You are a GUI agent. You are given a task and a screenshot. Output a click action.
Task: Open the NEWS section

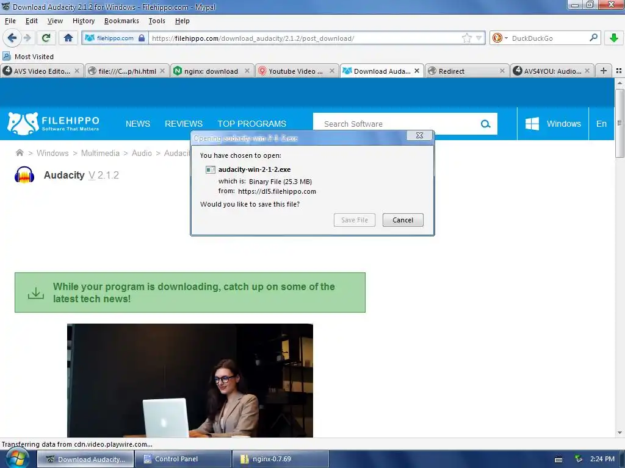[138, 124]
